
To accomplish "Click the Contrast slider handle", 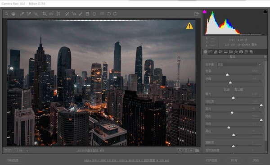I will tap(261, 105).
